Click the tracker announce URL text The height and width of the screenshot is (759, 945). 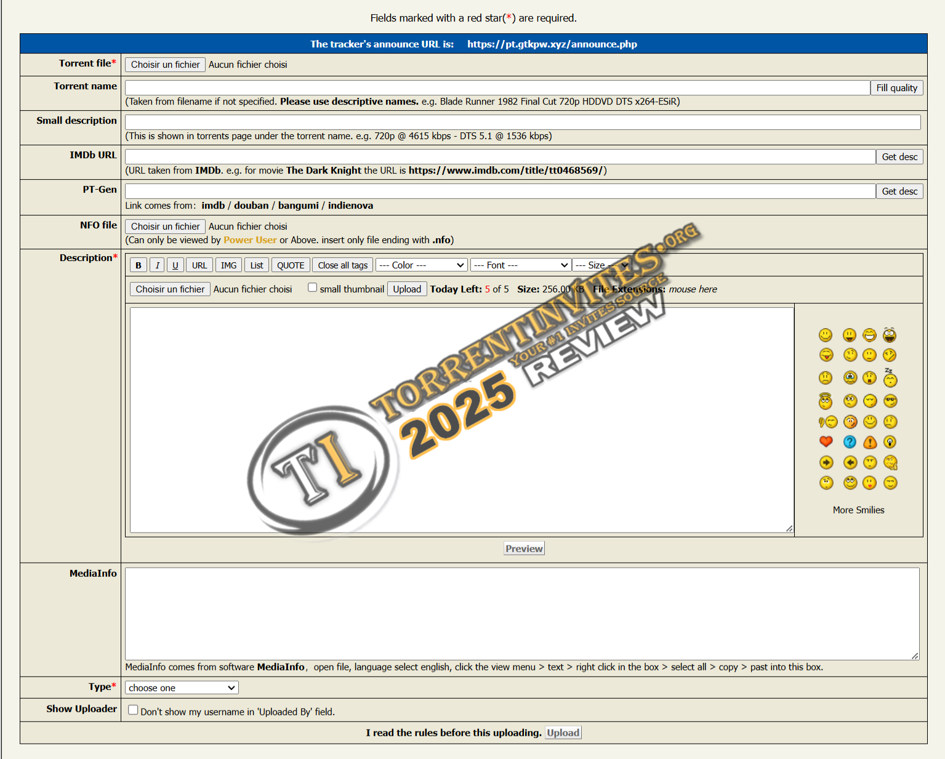click(x=552, y=44)
